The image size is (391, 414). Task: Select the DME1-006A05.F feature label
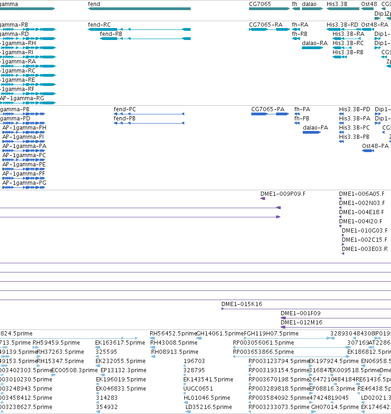[x=362, y=193]
